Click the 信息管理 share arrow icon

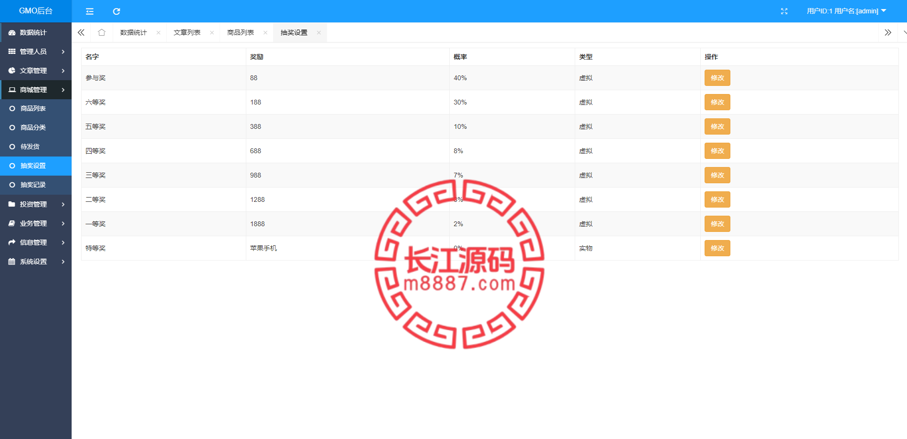pyautogui.click(x=12, y=242)
